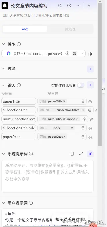
Task: Show info tooltip next to 输入
Action: click(x=19, y=85)
